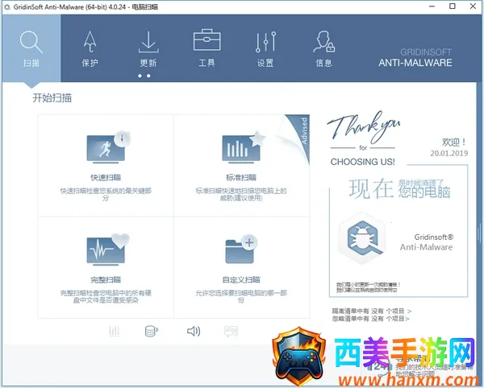Click the statistics bar chart icon below scans
Viewport: 484px width, 388px height.
[115, 331]
